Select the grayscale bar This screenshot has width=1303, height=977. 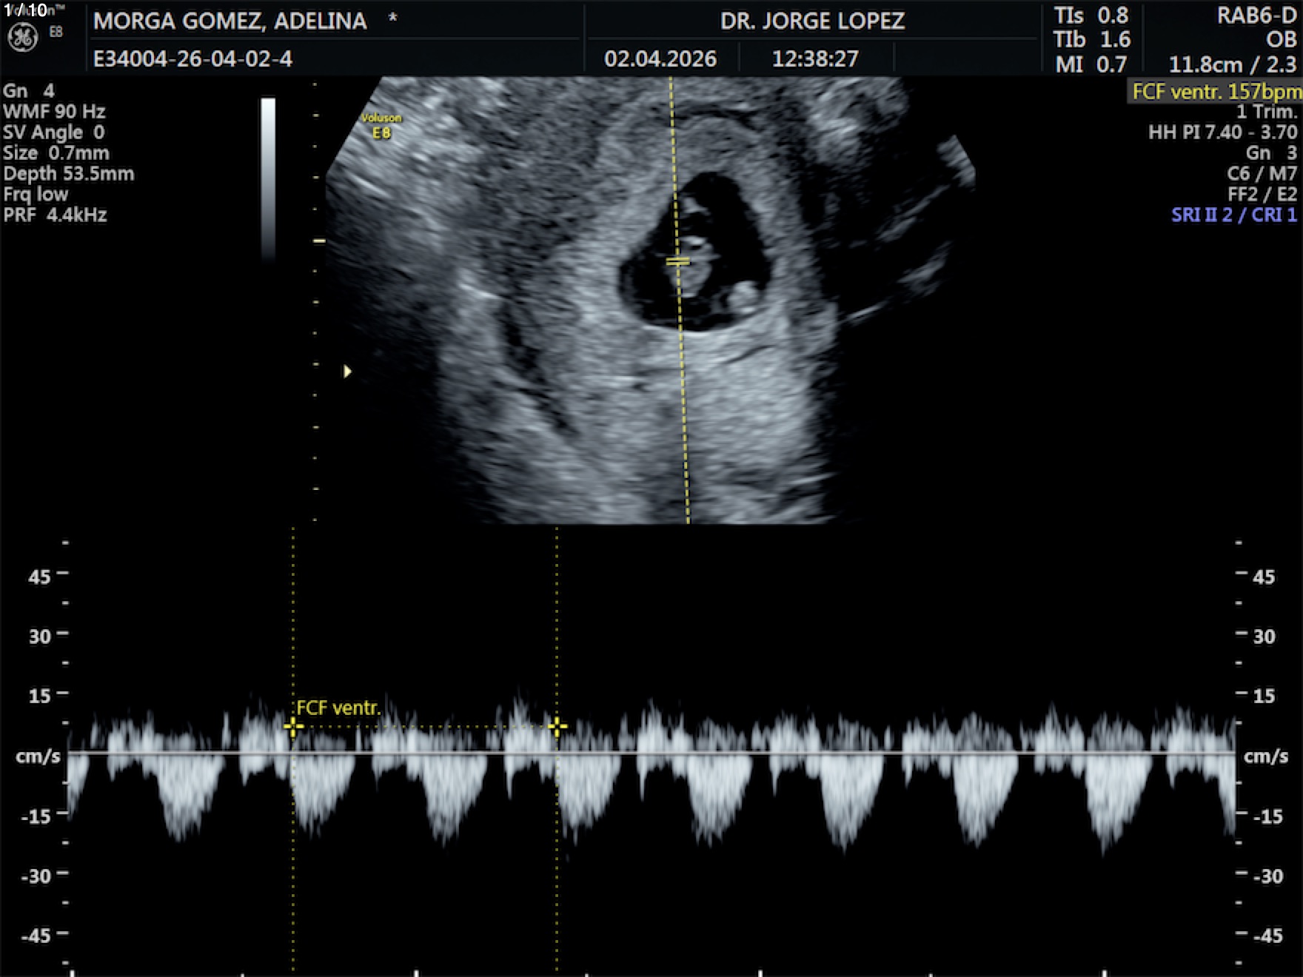pos(268,178)
